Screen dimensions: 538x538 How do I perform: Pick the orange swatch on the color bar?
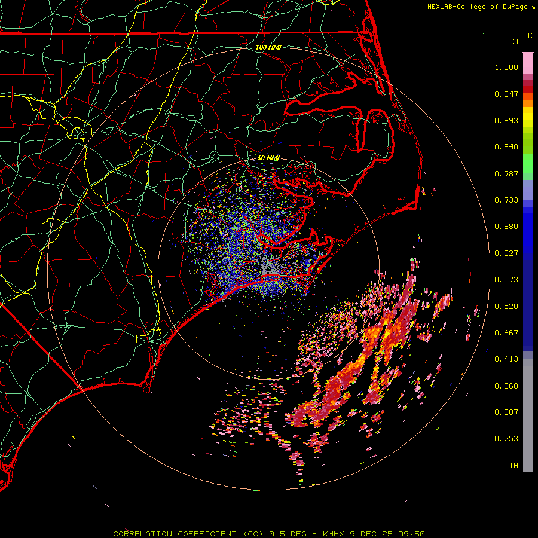(528, 103)
